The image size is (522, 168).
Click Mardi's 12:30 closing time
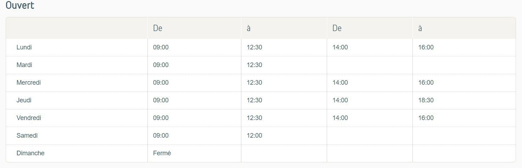point(254,65)
